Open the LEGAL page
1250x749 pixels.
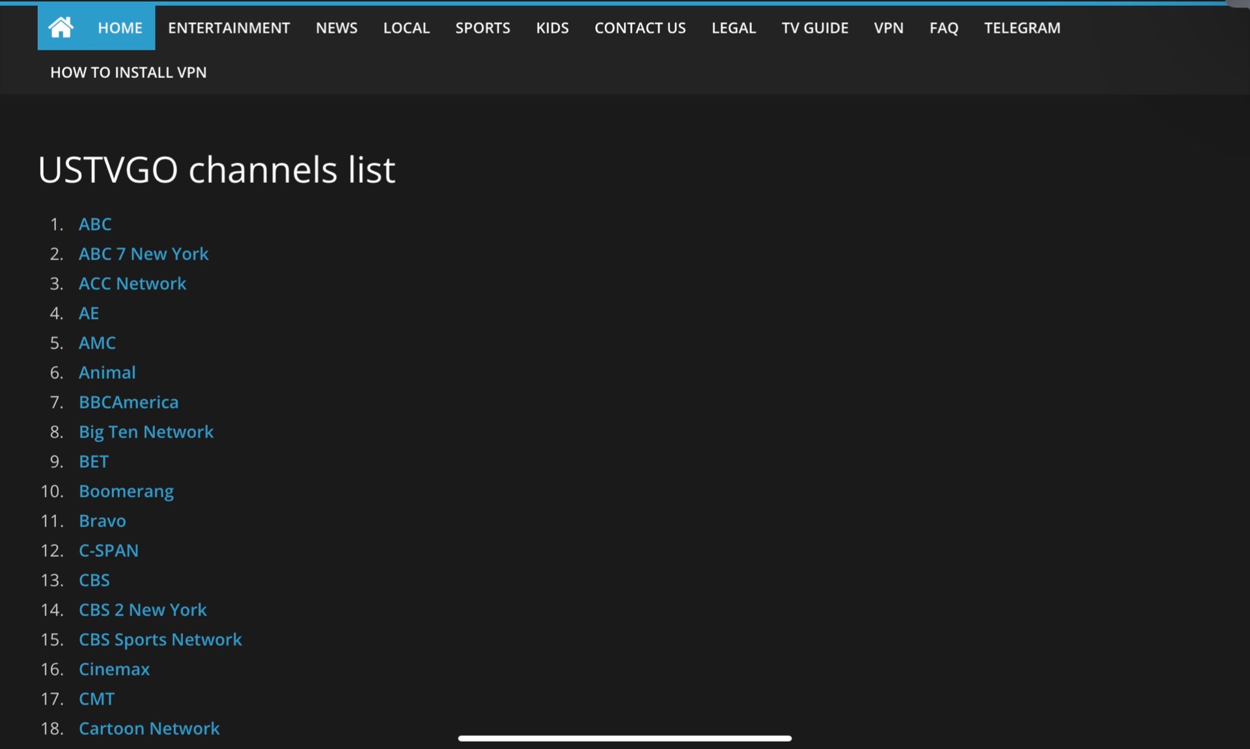(734, 28)
